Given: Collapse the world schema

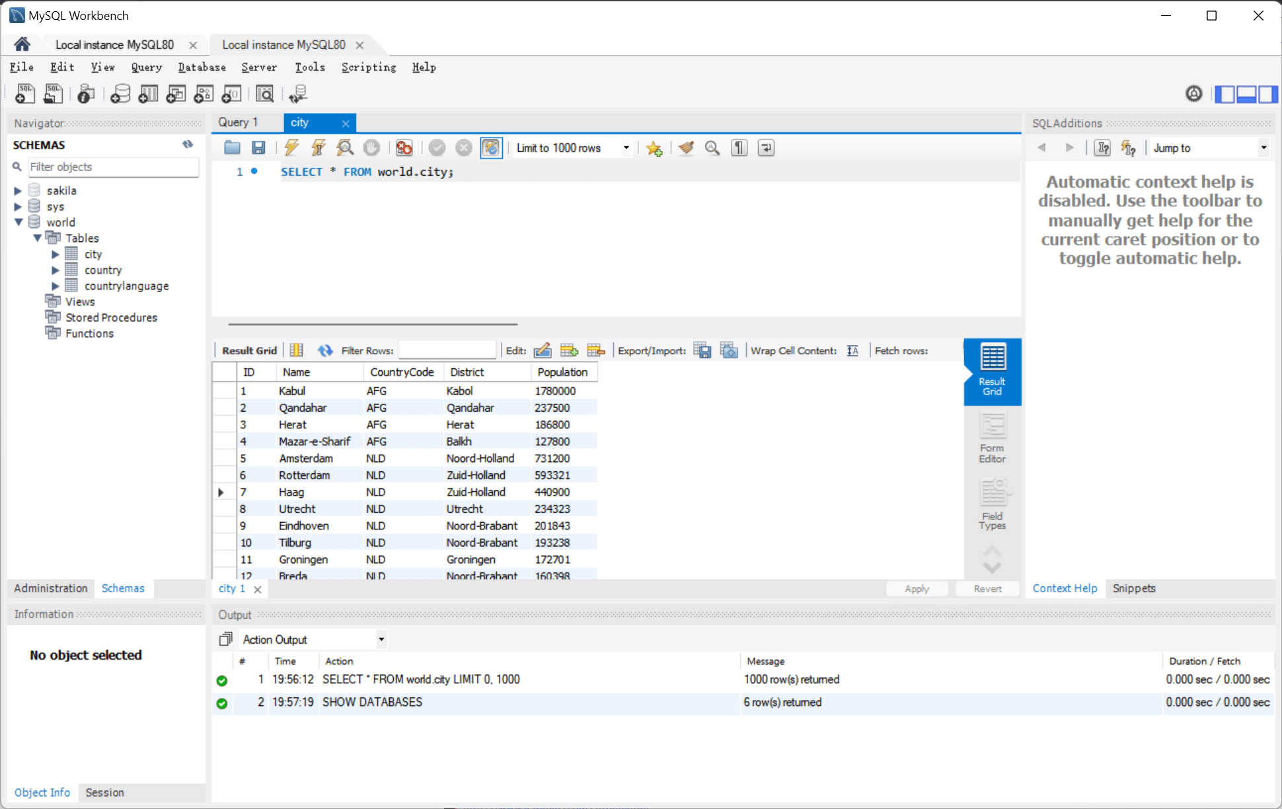Looking at the screenshot, I should 18,222.
